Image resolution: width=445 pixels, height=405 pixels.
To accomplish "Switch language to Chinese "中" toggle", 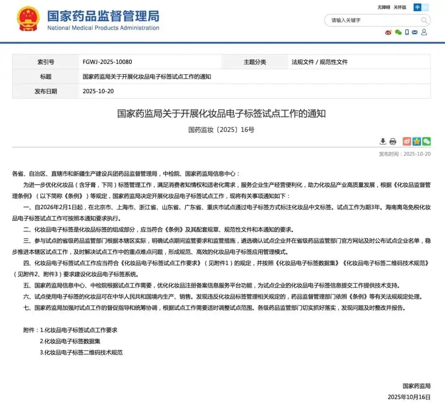I will tap(417, 7).
